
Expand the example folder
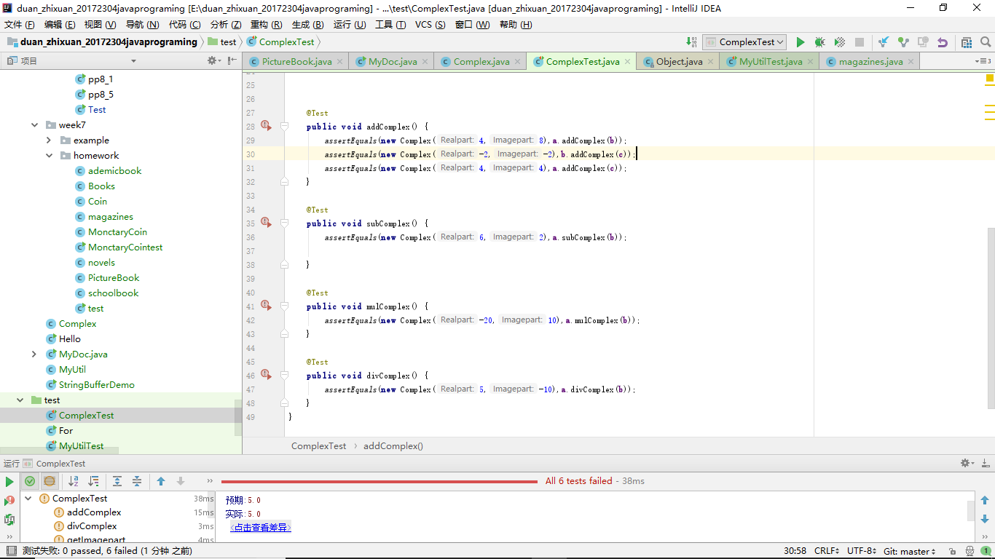[x=49, y=140]
